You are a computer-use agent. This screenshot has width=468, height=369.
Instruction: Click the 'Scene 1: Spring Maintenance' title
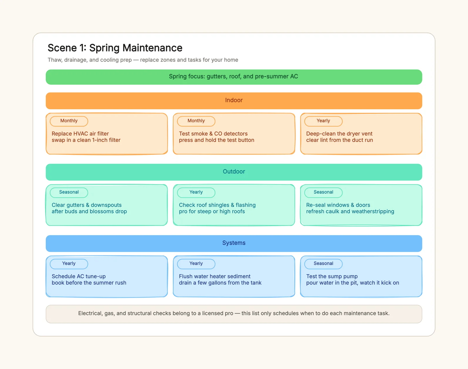point(115,48)
